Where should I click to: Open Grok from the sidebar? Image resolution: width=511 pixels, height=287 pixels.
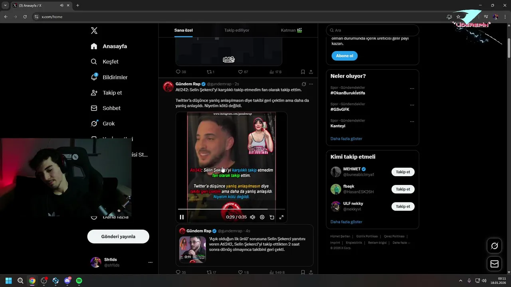tap(103, 124)
